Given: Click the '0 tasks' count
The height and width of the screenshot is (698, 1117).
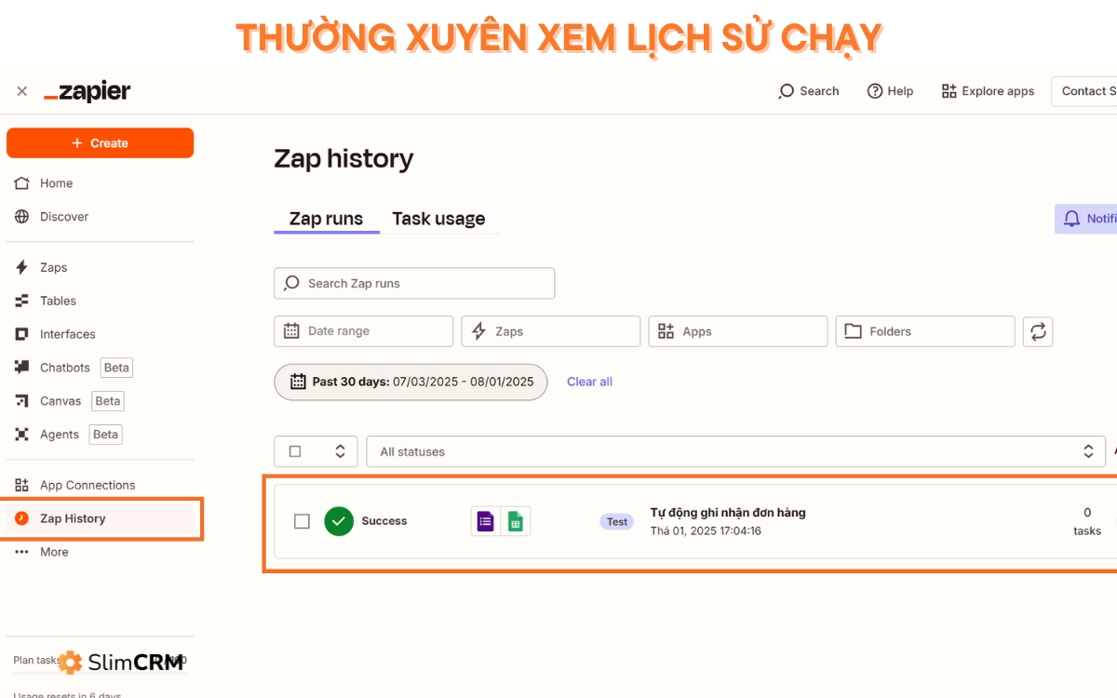Looking at the screenshot, I should 1087,521.
